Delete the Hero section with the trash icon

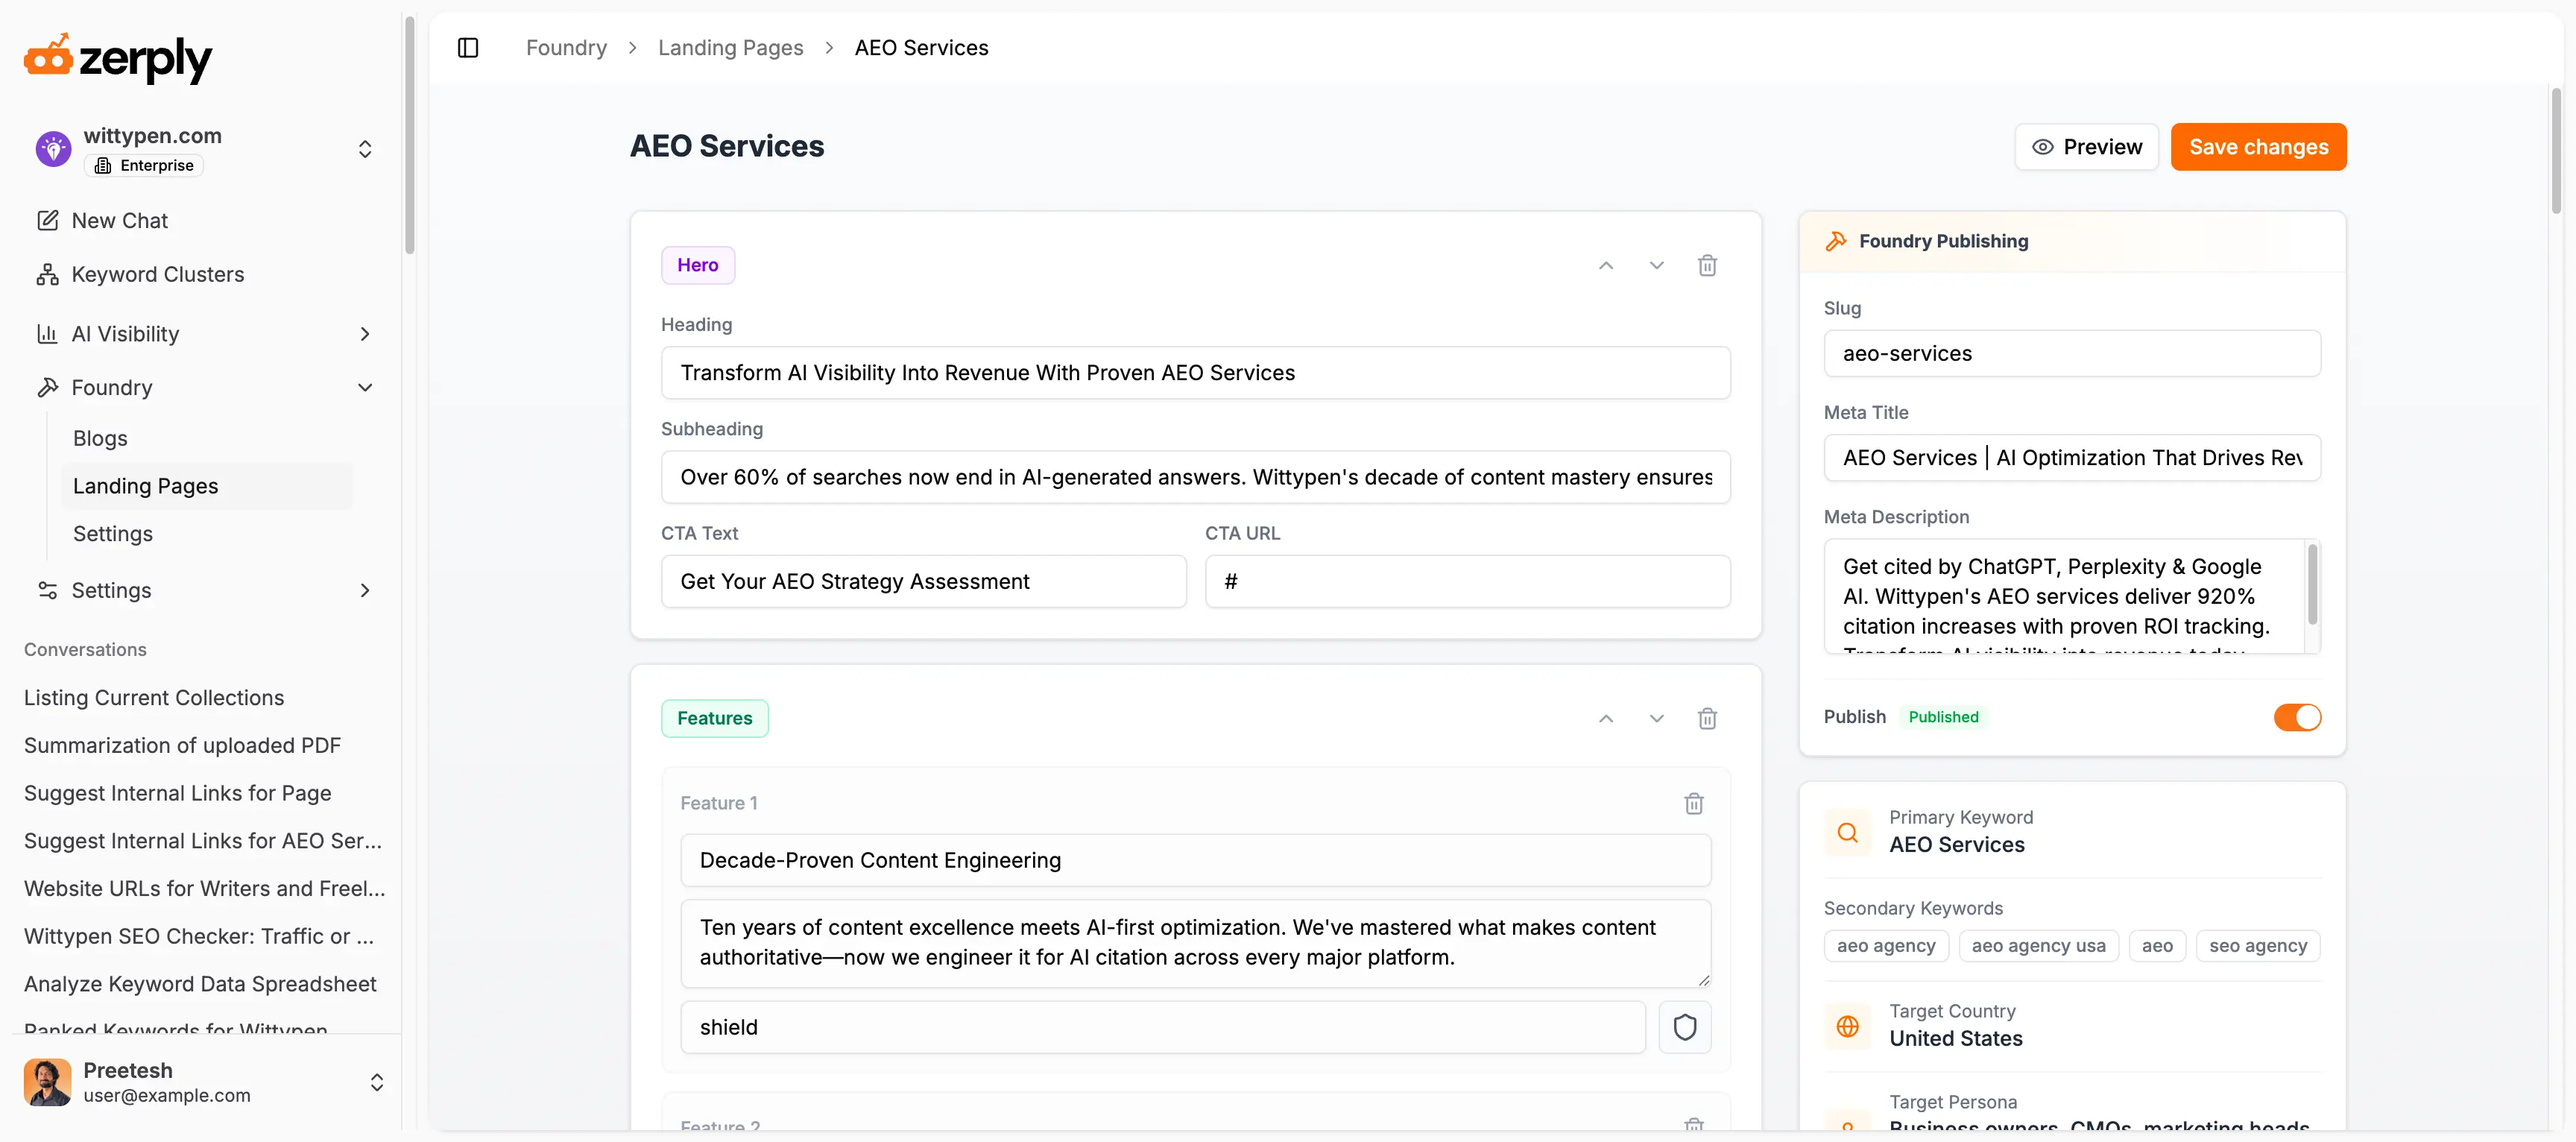(x=1707, y=265)
